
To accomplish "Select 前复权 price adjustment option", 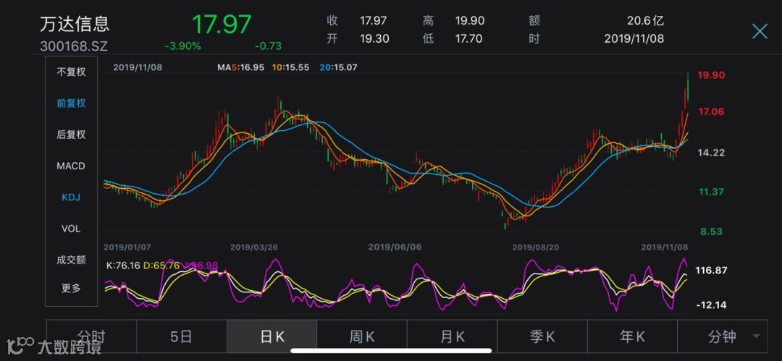I will [71, 103].
